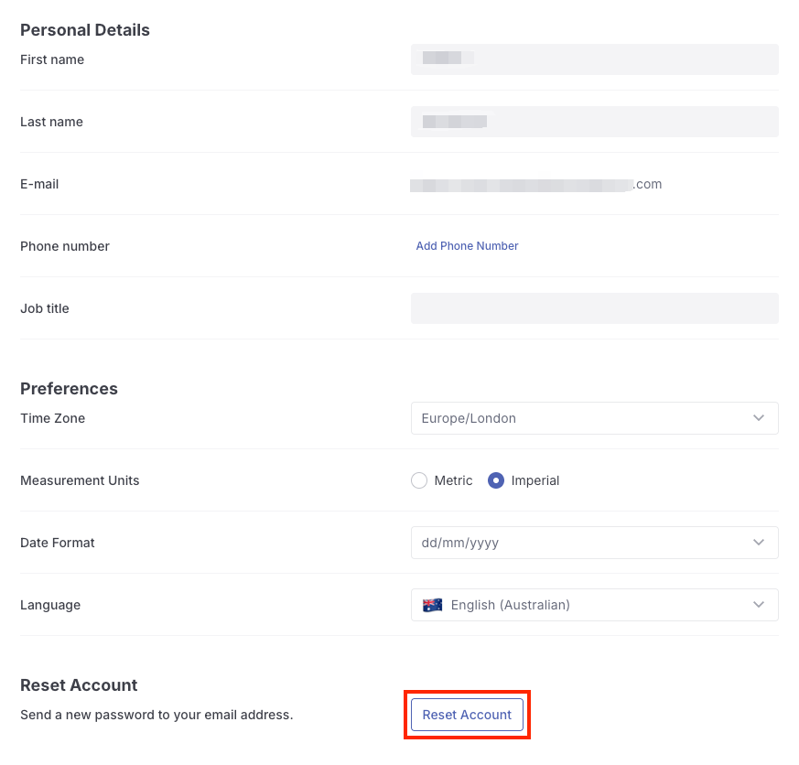Select the Metric radio button
Image resolution: width=799 pixels, height=765 pixels.
[x=419, y=480]
